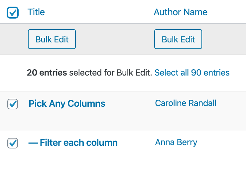Click the 'selected for Bulk Edit' message text

point(110,73)
